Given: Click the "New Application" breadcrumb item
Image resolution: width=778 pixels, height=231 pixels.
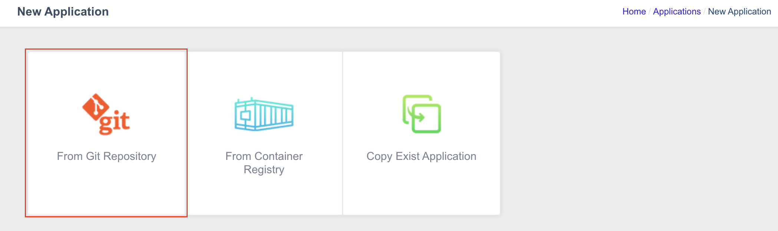Looking at the screenshot, I should (x=739, y=11).
